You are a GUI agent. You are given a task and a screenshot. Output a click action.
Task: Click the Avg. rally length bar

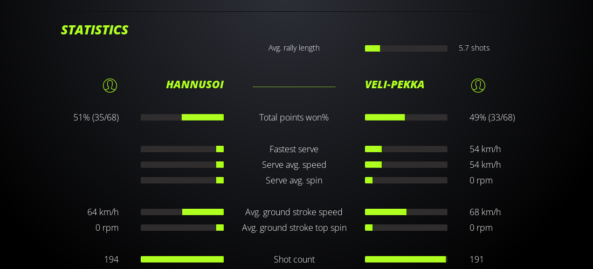(406, 48)
